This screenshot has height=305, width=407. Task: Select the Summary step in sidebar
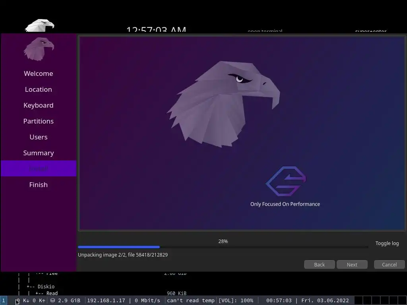(x=39, y=153)
